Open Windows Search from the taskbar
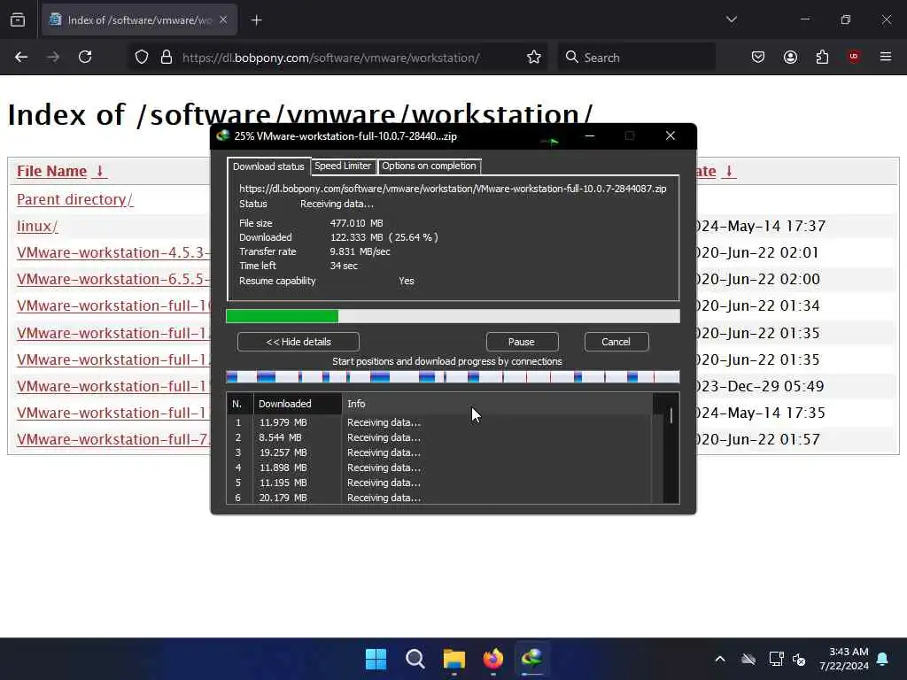 coord(415,659)
